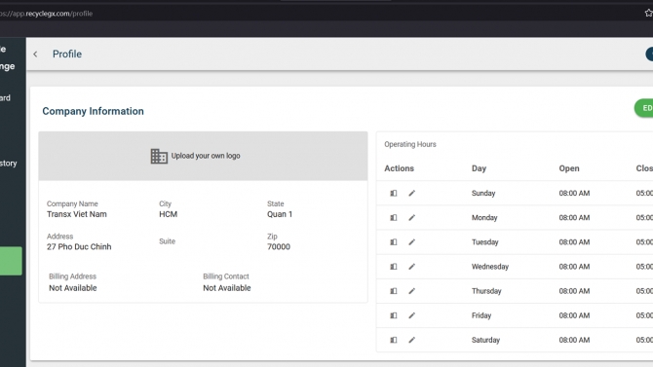Click the Operating Hours heading
Image resolution: width=653 pixels, height=367 pixels.
[410, 144]
